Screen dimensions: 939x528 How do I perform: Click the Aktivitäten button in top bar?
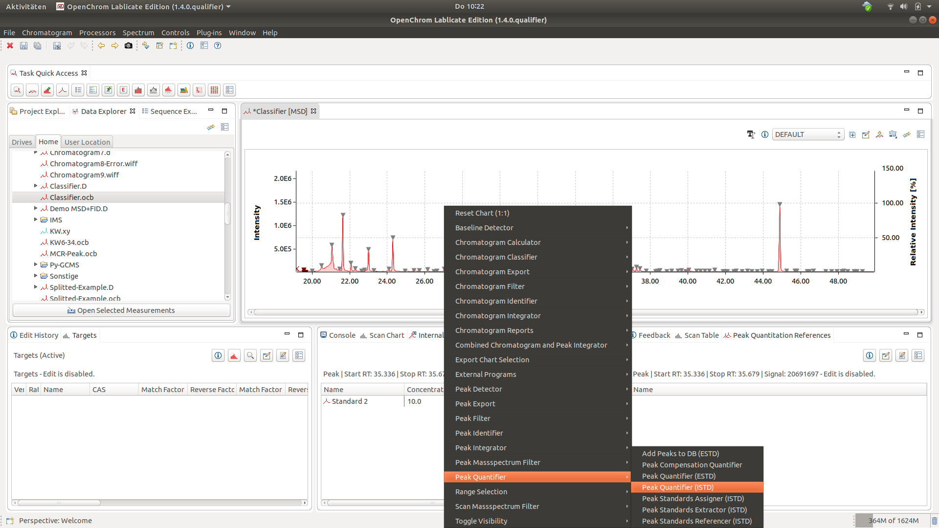coord(26,6)
